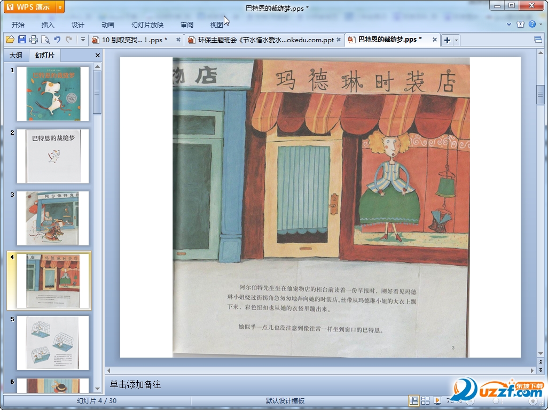The image size is (548, 410).
Task: Click horizontal scrollbar right arrow
Action: (533, 370)
